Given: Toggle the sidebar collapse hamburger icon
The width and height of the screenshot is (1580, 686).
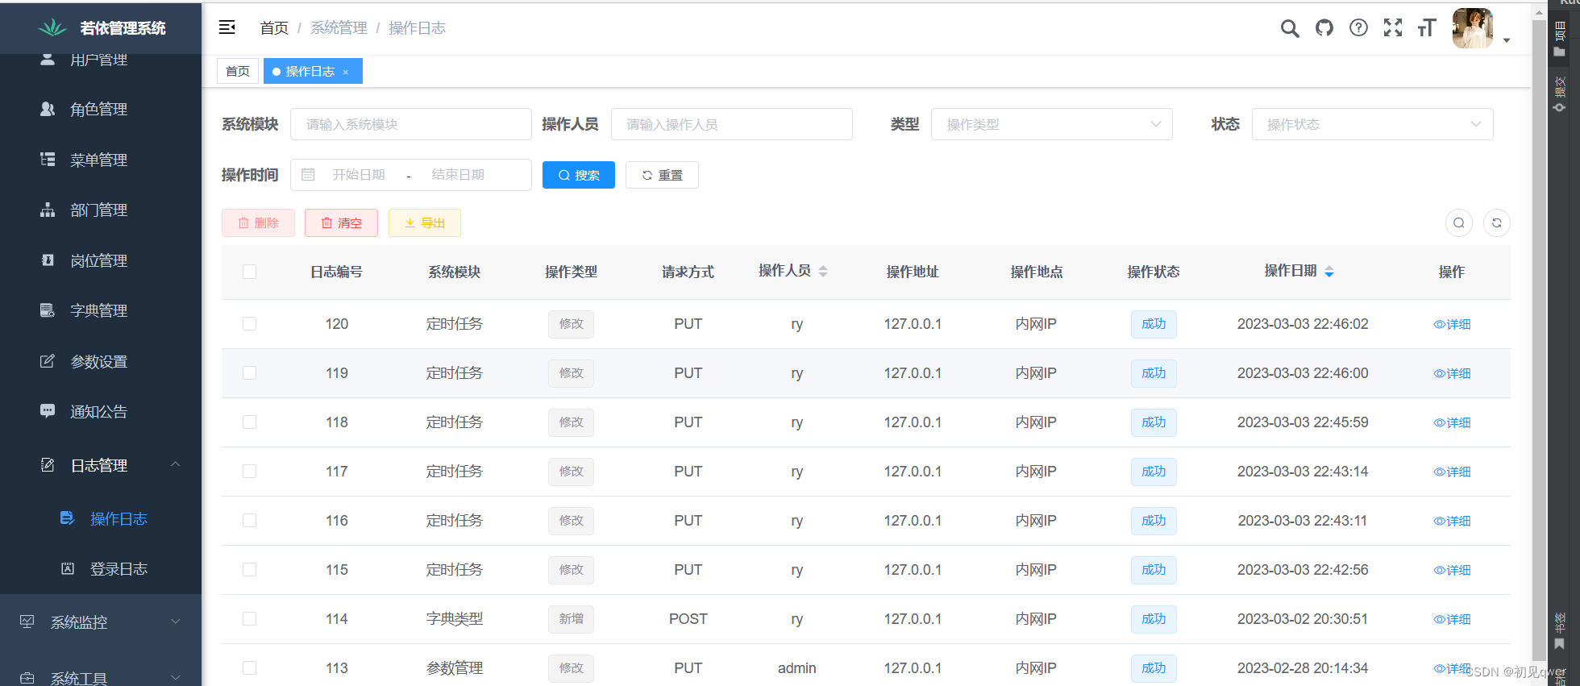Looking at the screenshot, I should click(x=227, y=27).
